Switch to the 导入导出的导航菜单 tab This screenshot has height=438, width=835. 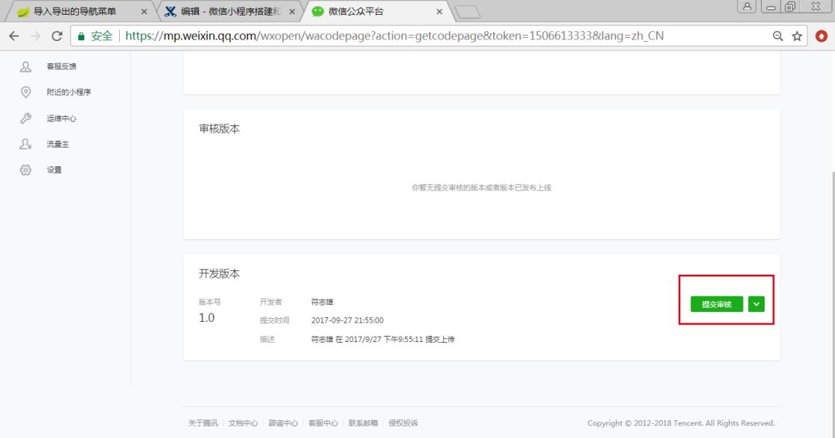coord(80,12)
